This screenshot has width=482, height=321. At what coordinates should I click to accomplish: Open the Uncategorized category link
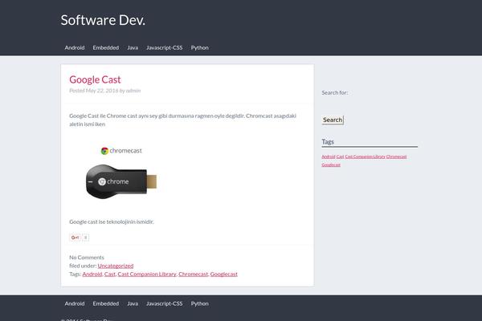[x=116, y=266]
